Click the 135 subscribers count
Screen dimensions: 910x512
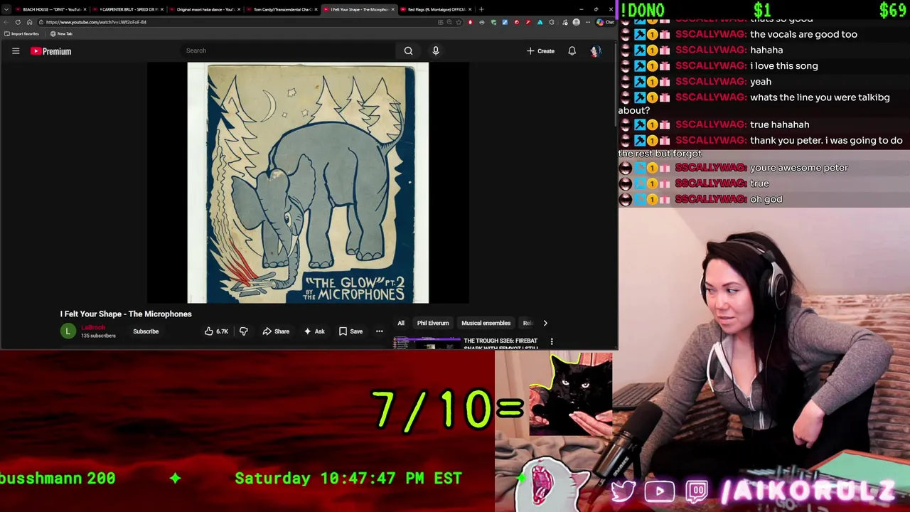tap(98, 336)
